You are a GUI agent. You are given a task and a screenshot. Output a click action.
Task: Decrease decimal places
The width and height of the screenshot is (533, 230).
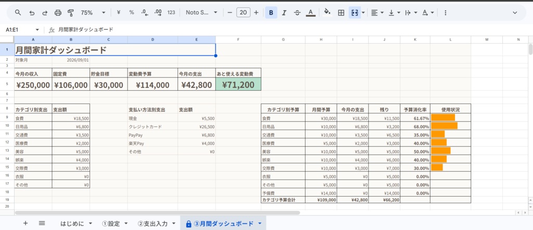pyautogui.click(x=145, y=12)
